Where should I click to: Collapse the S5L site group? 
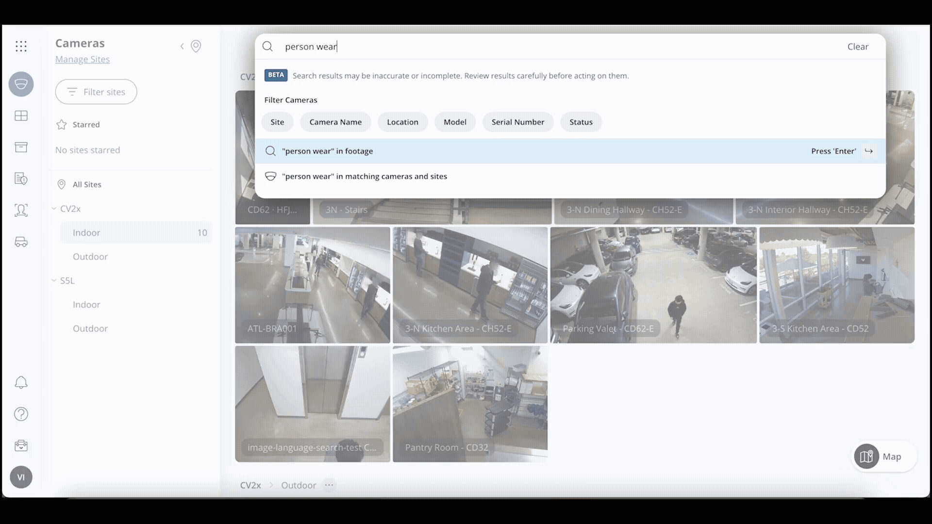point(53,280)
